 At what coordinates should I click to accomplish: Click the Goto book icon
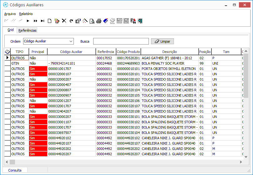[x=113, y=21]
